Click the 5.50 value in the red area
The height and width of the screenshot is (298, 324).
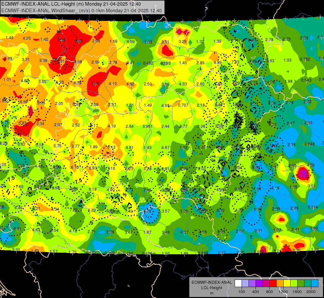tap(61, 40)
